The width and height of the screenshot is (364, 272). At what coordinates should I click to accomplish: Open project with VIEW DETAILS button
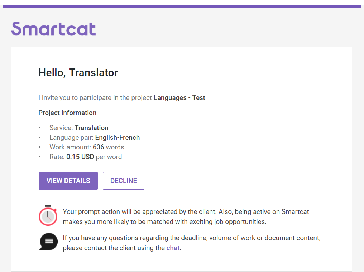(x=68, y=181)
